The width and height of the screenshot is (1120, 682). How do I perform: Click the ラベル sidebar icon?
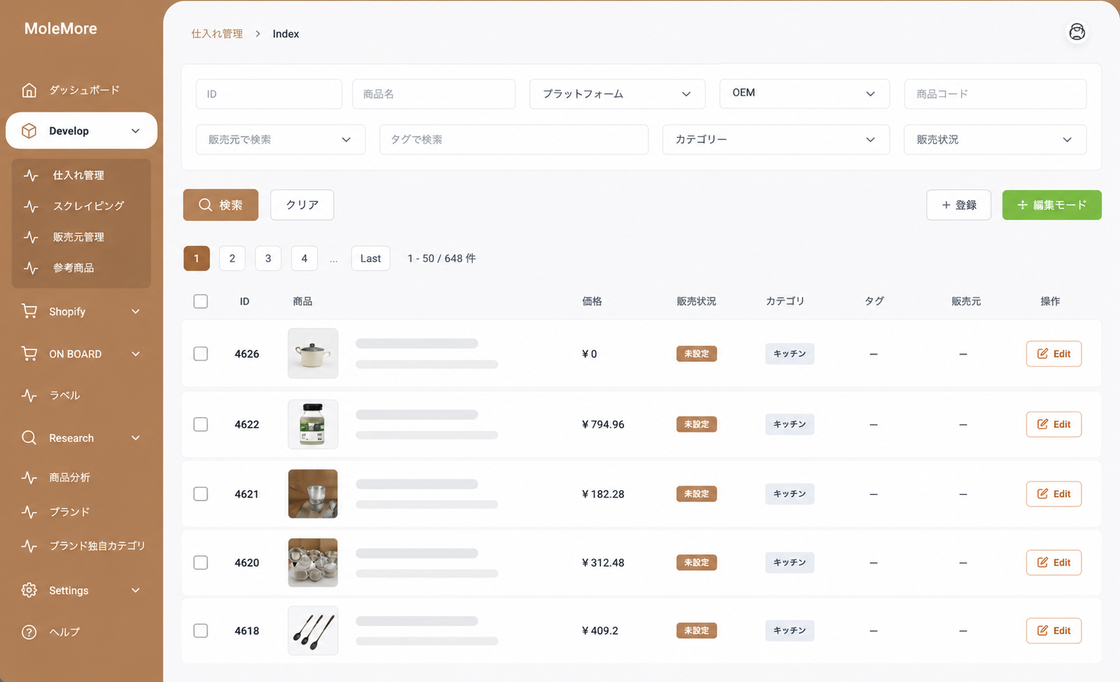point(29,395)
